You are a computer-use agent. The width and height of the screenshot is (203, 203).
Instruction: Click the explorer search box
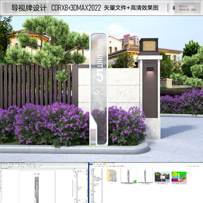point(193,166)
